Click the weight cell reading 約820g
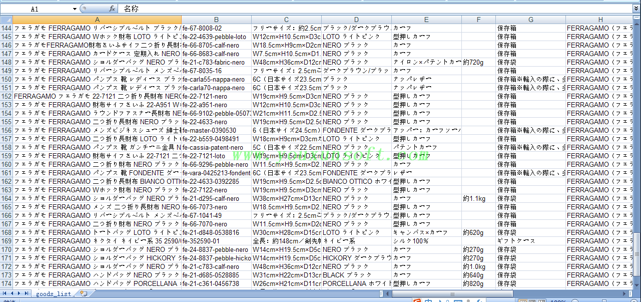 (x=478, y=283)
